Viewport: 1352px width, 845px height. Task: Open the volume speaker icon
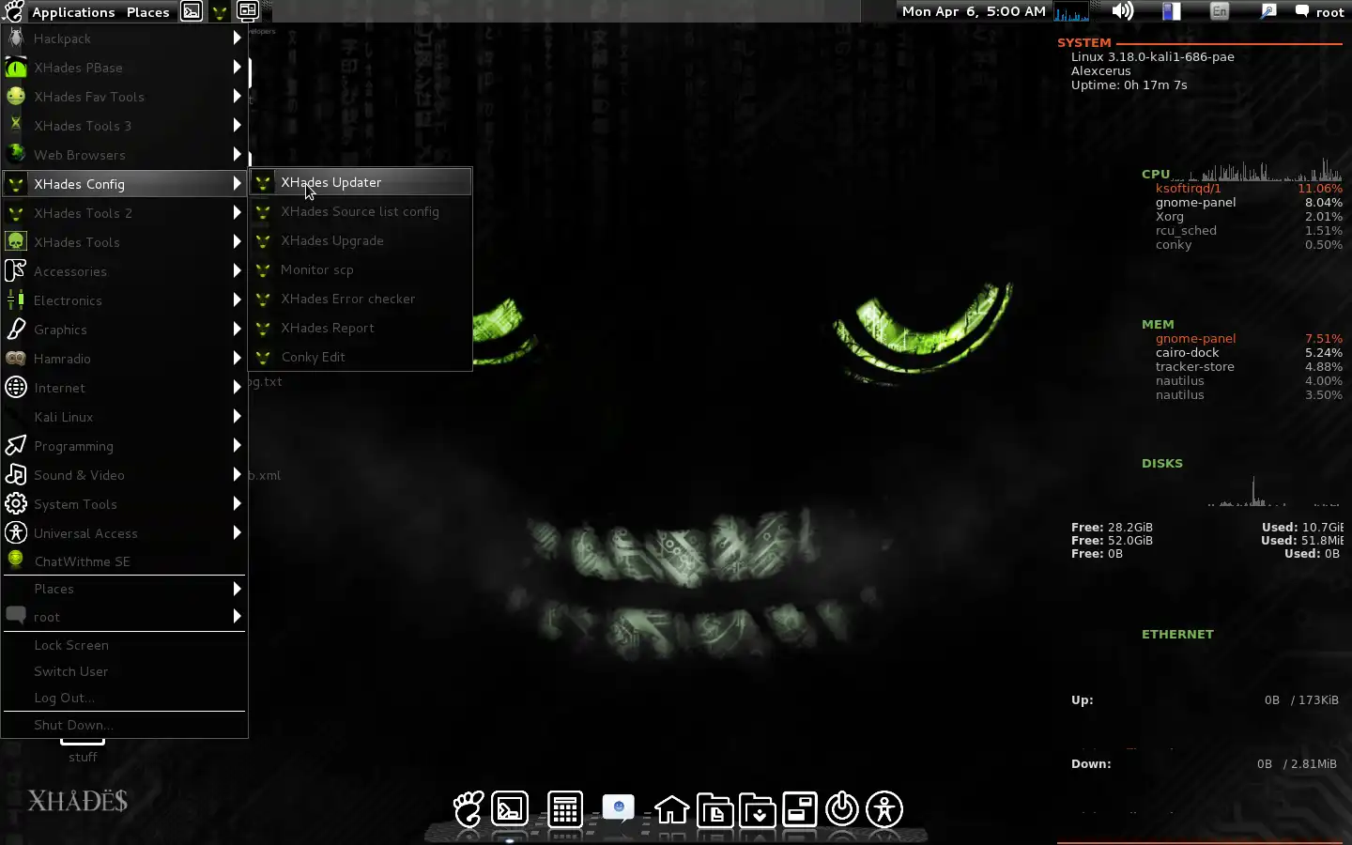point(1123,11)
